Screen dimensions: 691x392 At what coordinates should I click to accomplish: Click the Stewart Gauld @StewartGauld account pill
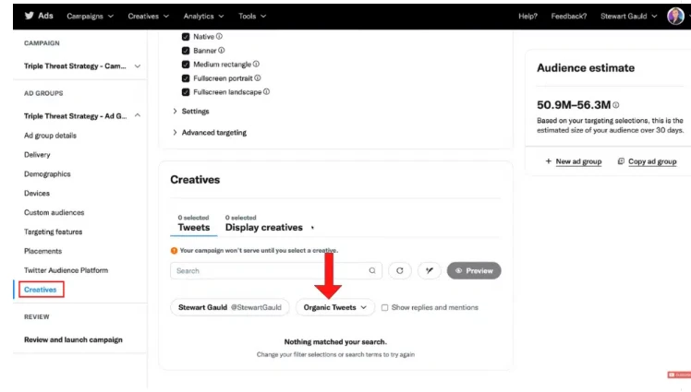(230, 307)
